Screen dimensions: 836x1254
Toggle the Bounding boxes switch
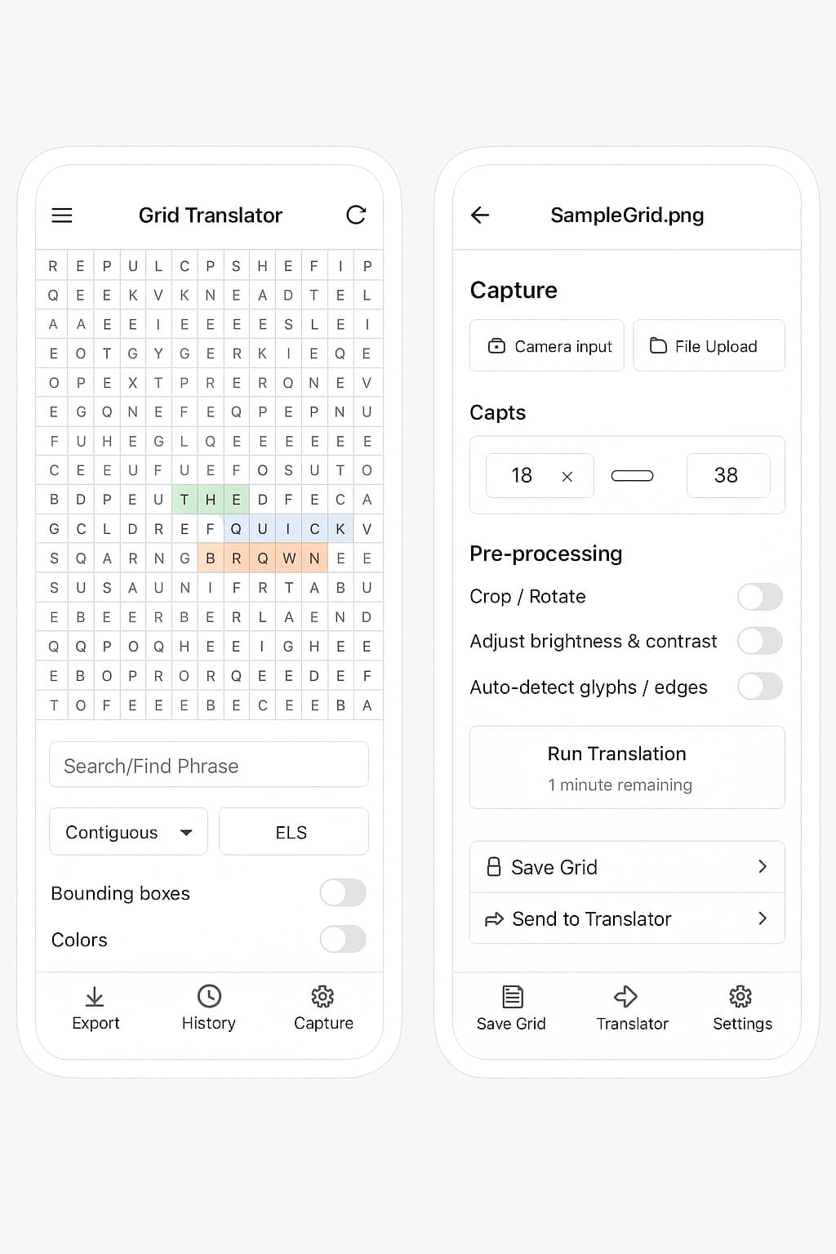pyautogui.click(x=343, y=893)
